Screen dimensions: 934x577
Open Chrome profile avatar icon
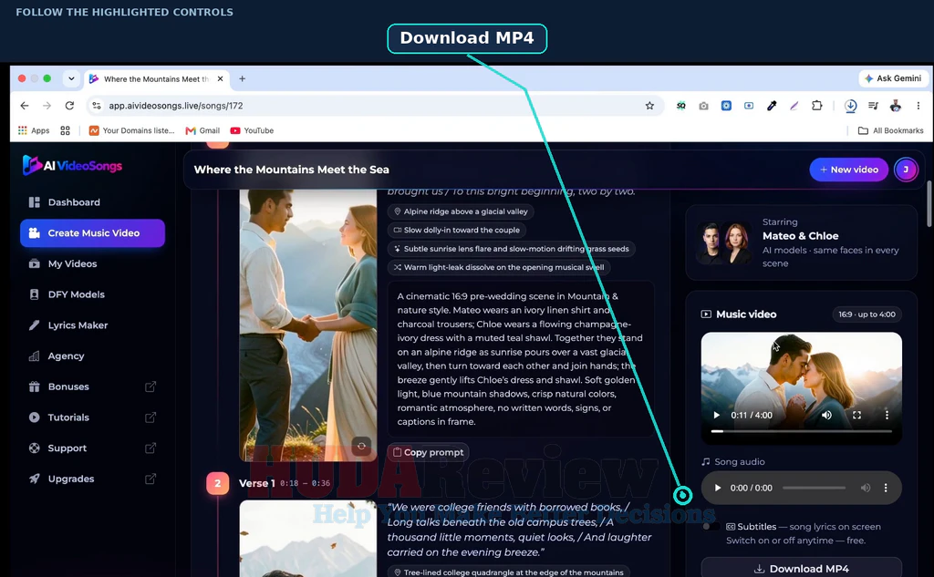[896, 106]
